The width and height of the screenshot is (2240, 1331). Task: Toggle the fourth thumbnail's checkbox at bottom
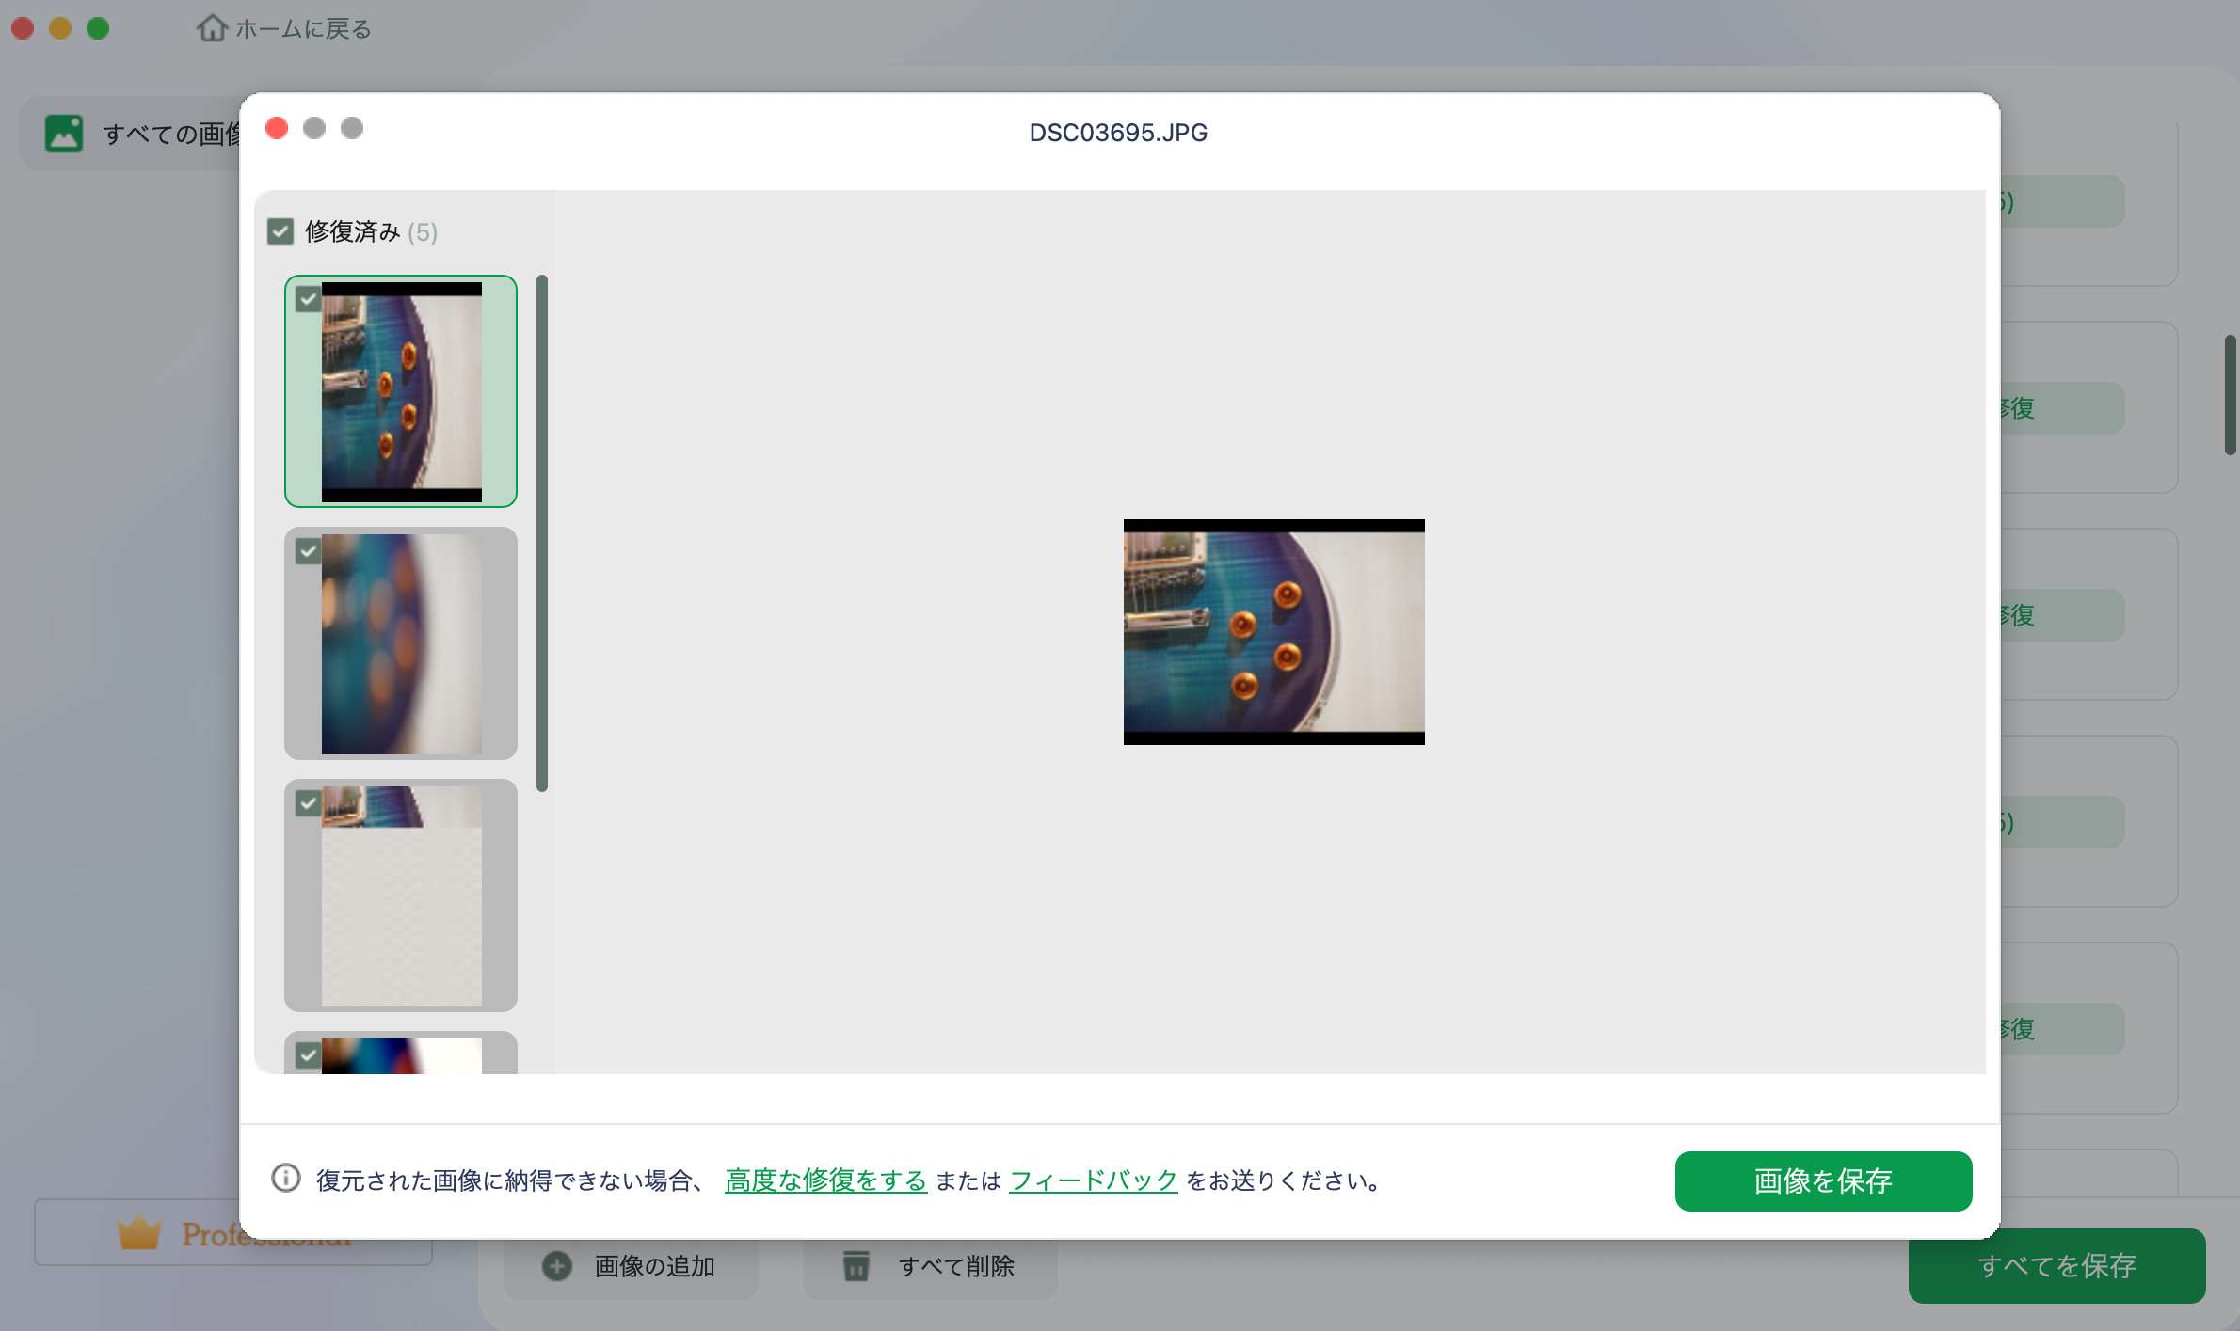(x=308, y=1055)
